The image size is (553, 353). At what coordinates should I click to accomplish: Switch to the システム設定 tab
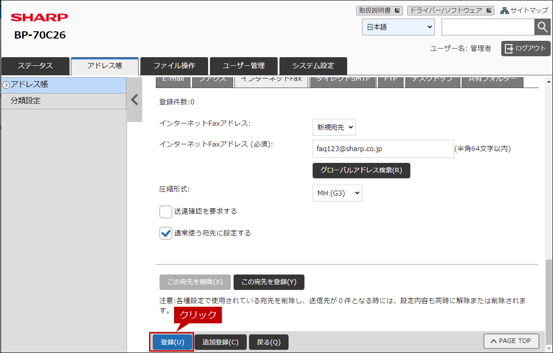tap(313, 66)
